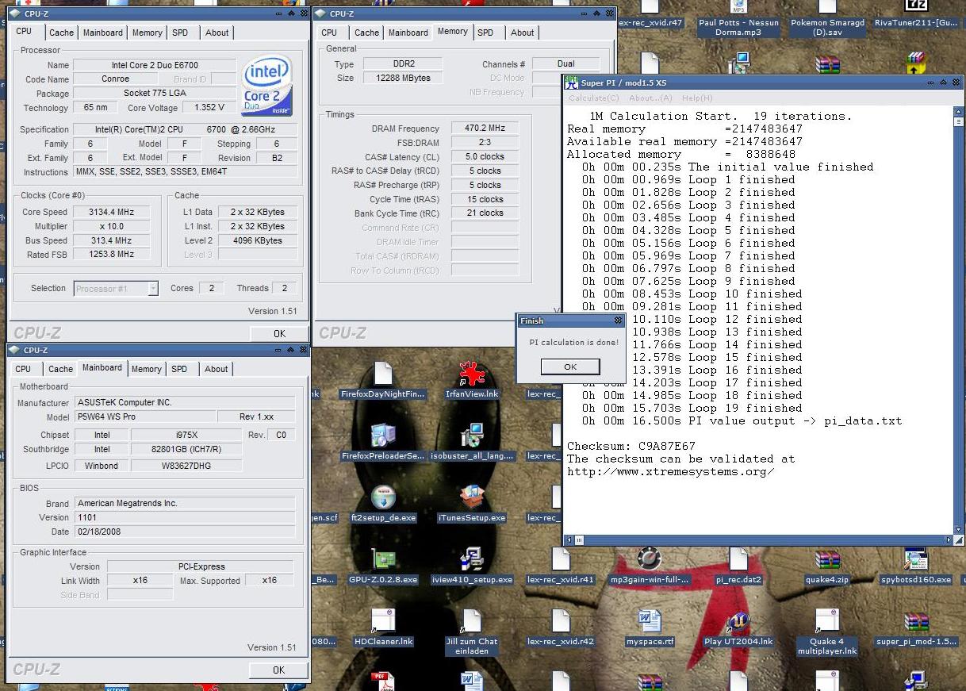Select the Play UT2004.lnk shortcut icon
966x691 pixels.
click(738, 622)
